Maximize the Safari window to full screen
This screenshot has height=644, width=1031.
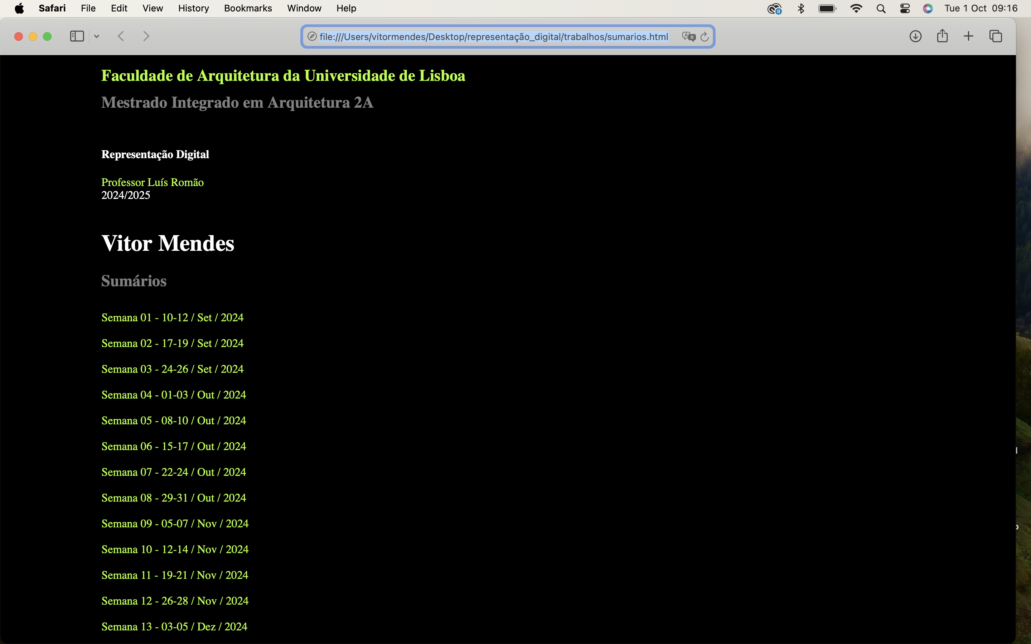[47, 36]
